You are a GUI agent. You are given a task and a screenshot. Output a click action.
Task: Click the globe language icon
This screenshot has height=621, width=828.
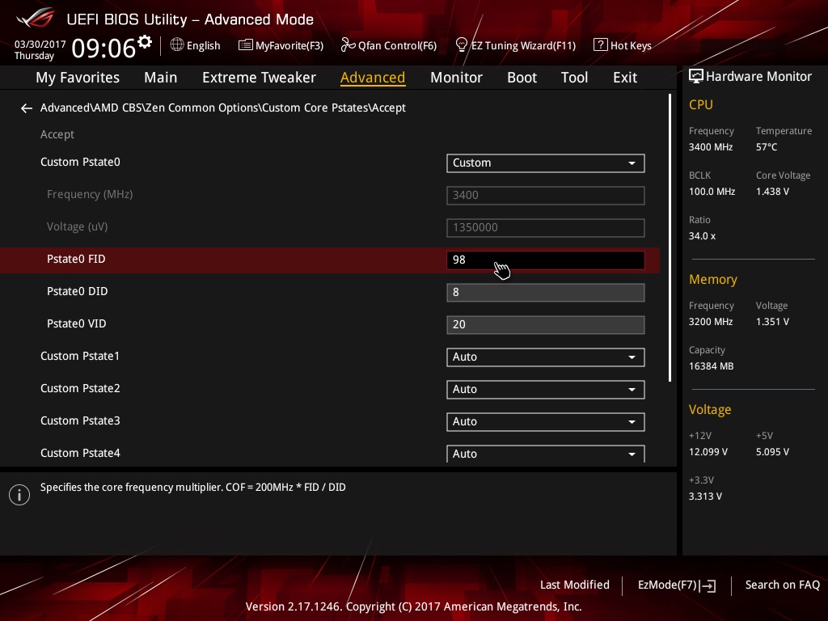(x=177, y=45)
